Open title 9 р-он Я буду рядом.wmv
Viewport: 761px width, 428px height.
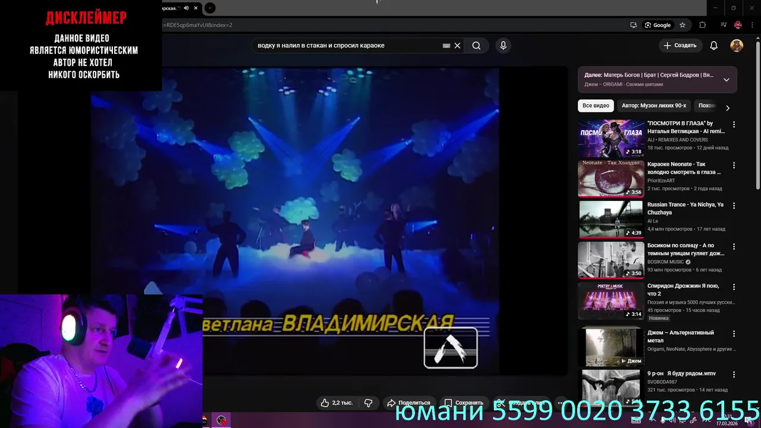click(x=681, y=373)
